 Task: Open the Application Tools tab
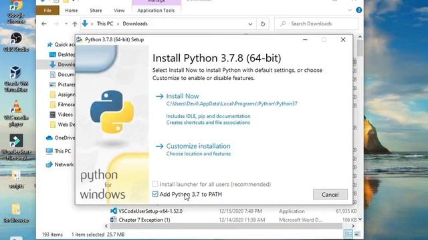click(156, 11)
